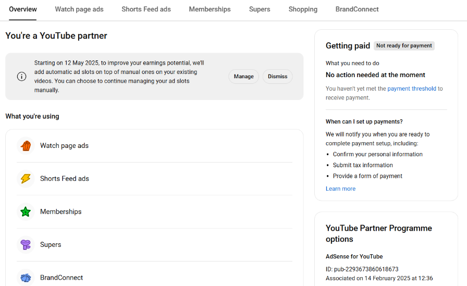Select the Memberships row label
467x286 pixels.
pyautogui.click(x=61, y=212)
